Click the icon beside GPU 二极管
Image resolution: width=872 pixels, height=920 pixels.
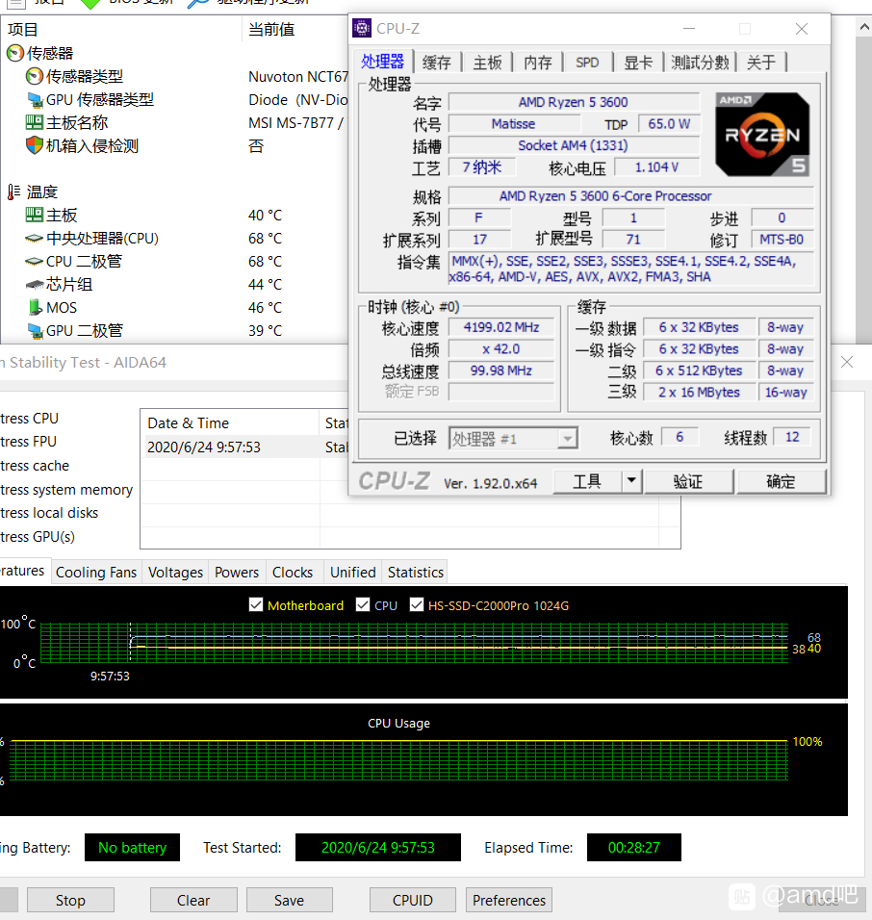pyautogui.click(x=35, y=331)
